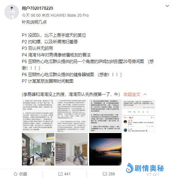Click the star favorite icon

[15, 174]
